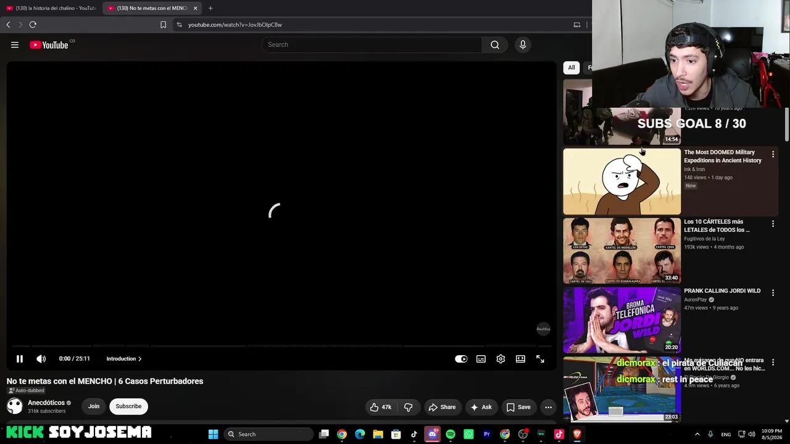Open the ENG language switcher
The image size is (790, 444).
click(x=726, y=434)
